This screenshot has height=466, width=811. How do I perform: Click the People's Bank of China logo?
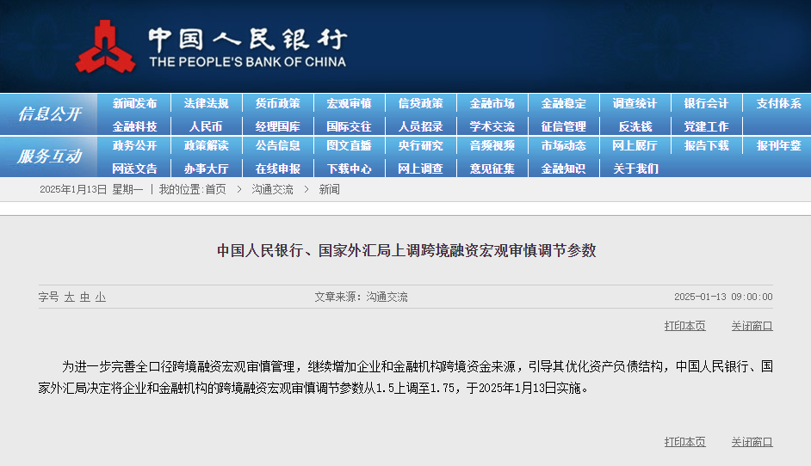click(x=105, y=46)
